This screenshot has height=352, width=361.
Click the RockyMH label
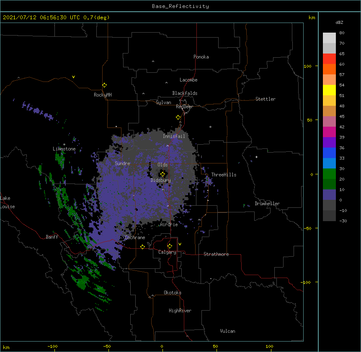(x=103, y=95)
